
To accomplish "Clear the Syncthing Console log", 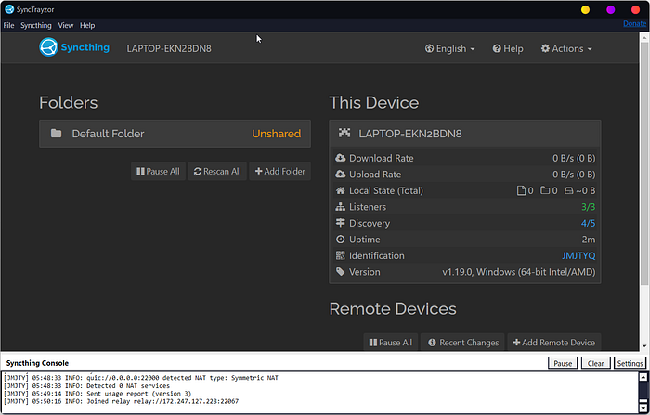I will 595,363.
